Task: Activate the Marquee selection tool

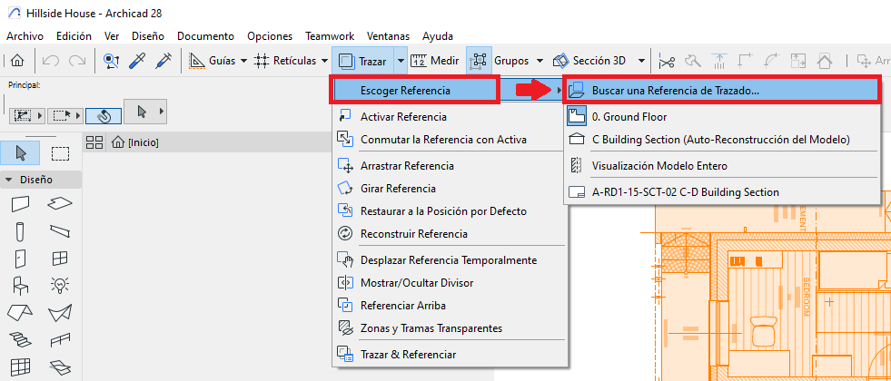Action: [60, 152]
